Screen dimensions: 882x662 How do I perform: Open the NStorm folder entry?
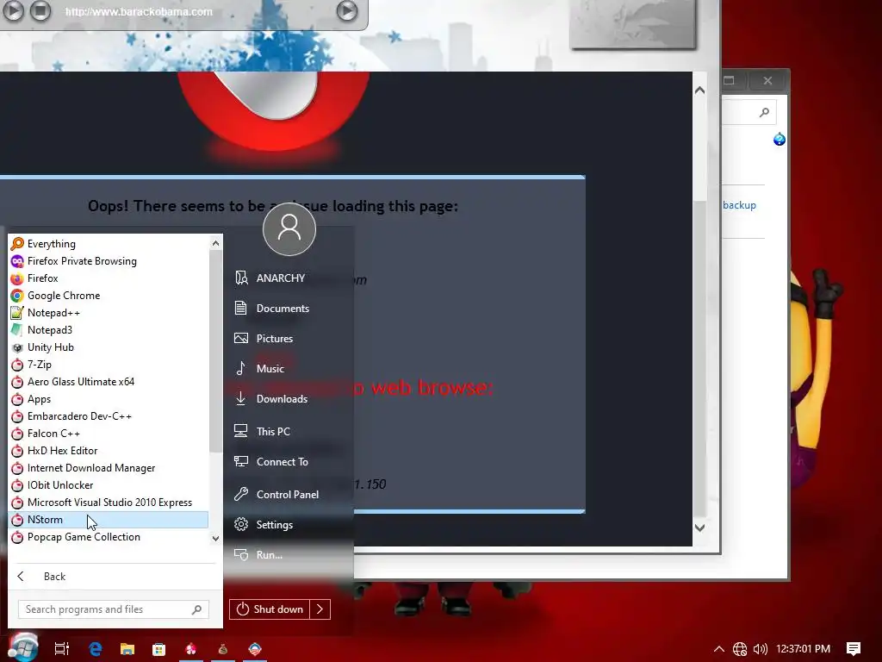coord(108,520)
